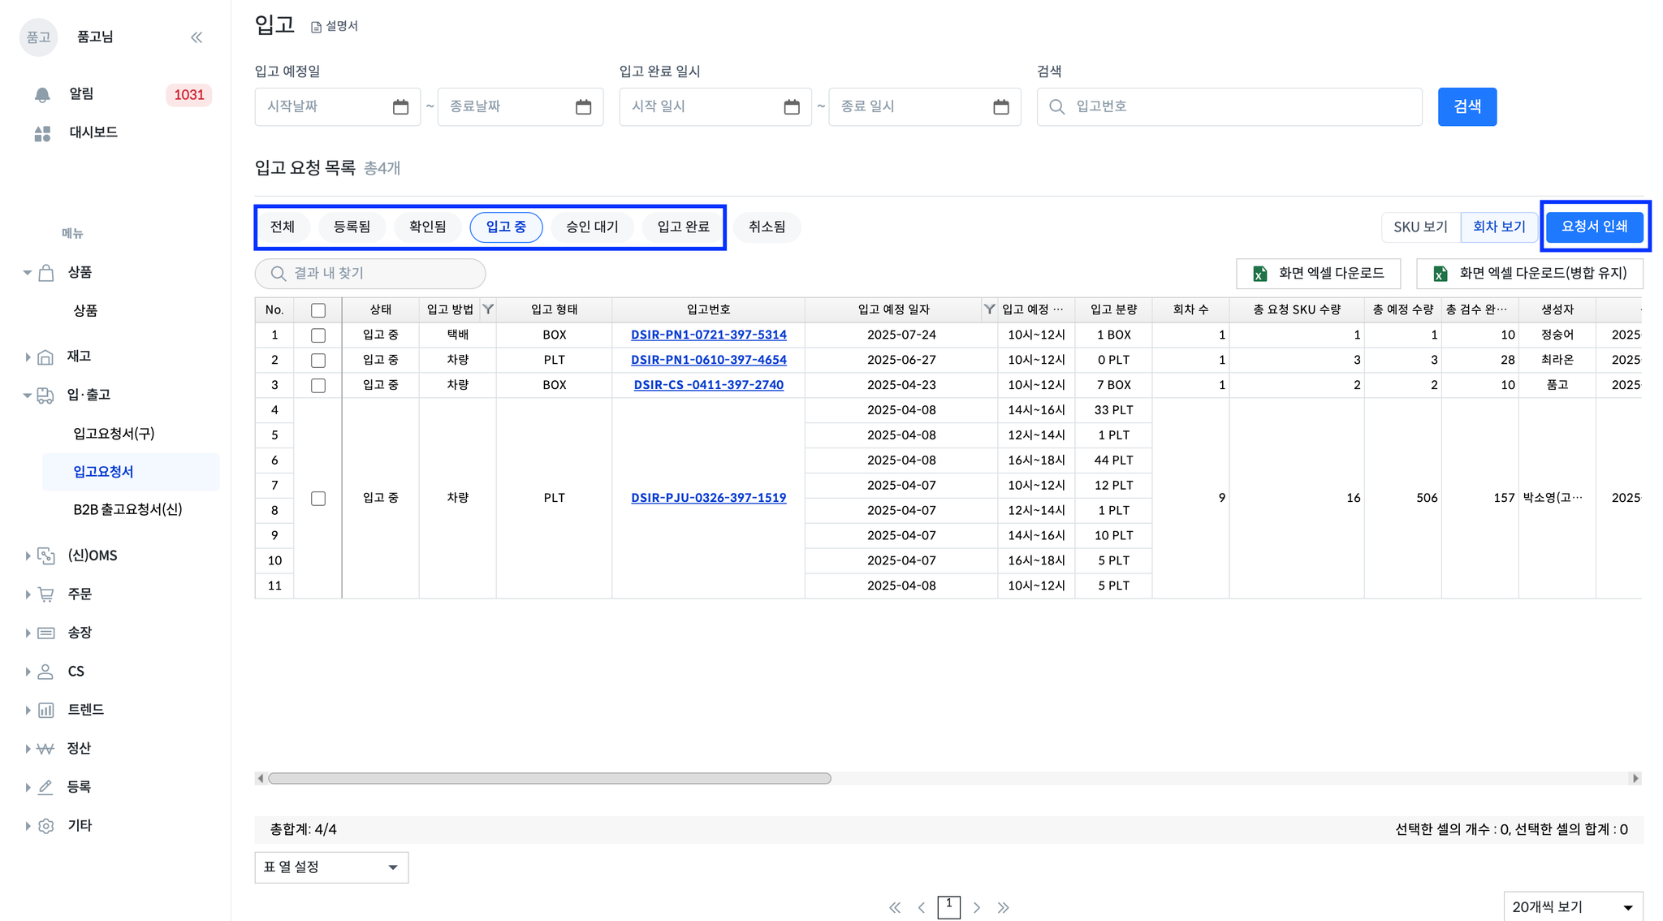Click the filter icon on 입고 예정 일자 column

click(x=989, y=309)
